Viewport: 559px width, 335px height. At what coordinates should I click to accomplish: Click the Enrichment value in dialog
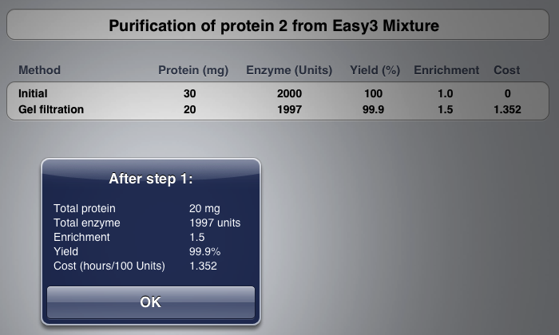point(196,237)
